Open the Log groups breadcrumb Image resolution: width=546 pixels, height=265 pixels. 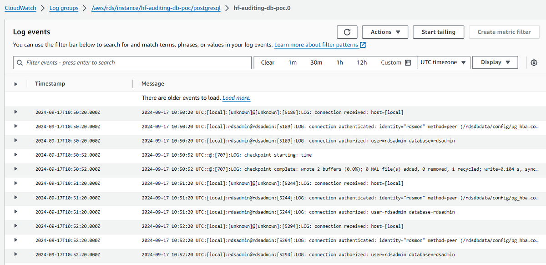tap(64, 8)
